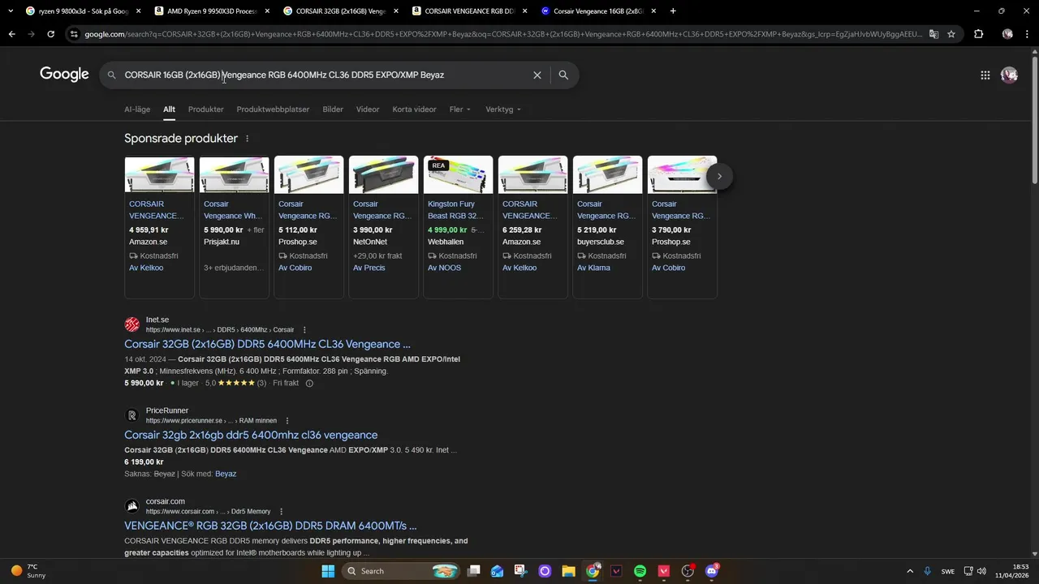Click the magnifier search button in search box
The width and height of the screenshot is (1039, 584).
[563, 75]
